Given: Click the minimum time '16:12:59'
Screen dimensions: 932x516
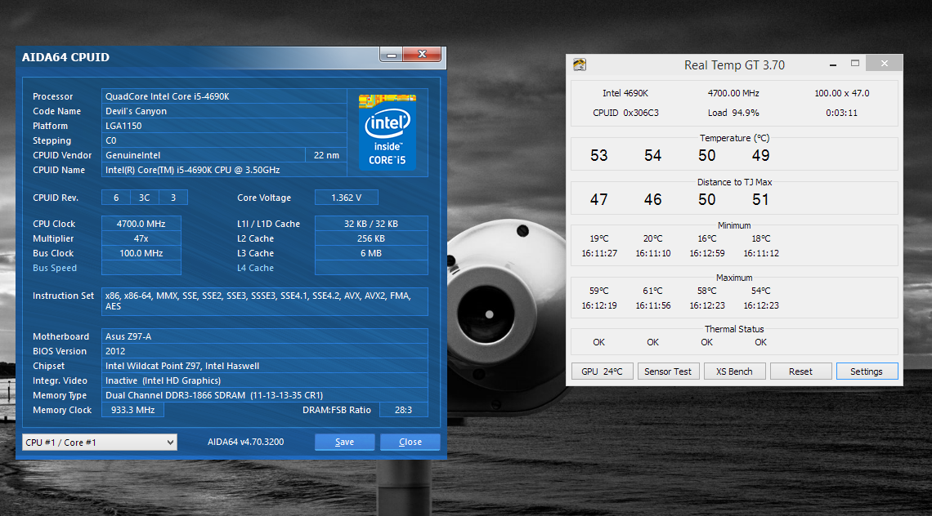Looking at the screenshot, I should (x=706, y=253).
